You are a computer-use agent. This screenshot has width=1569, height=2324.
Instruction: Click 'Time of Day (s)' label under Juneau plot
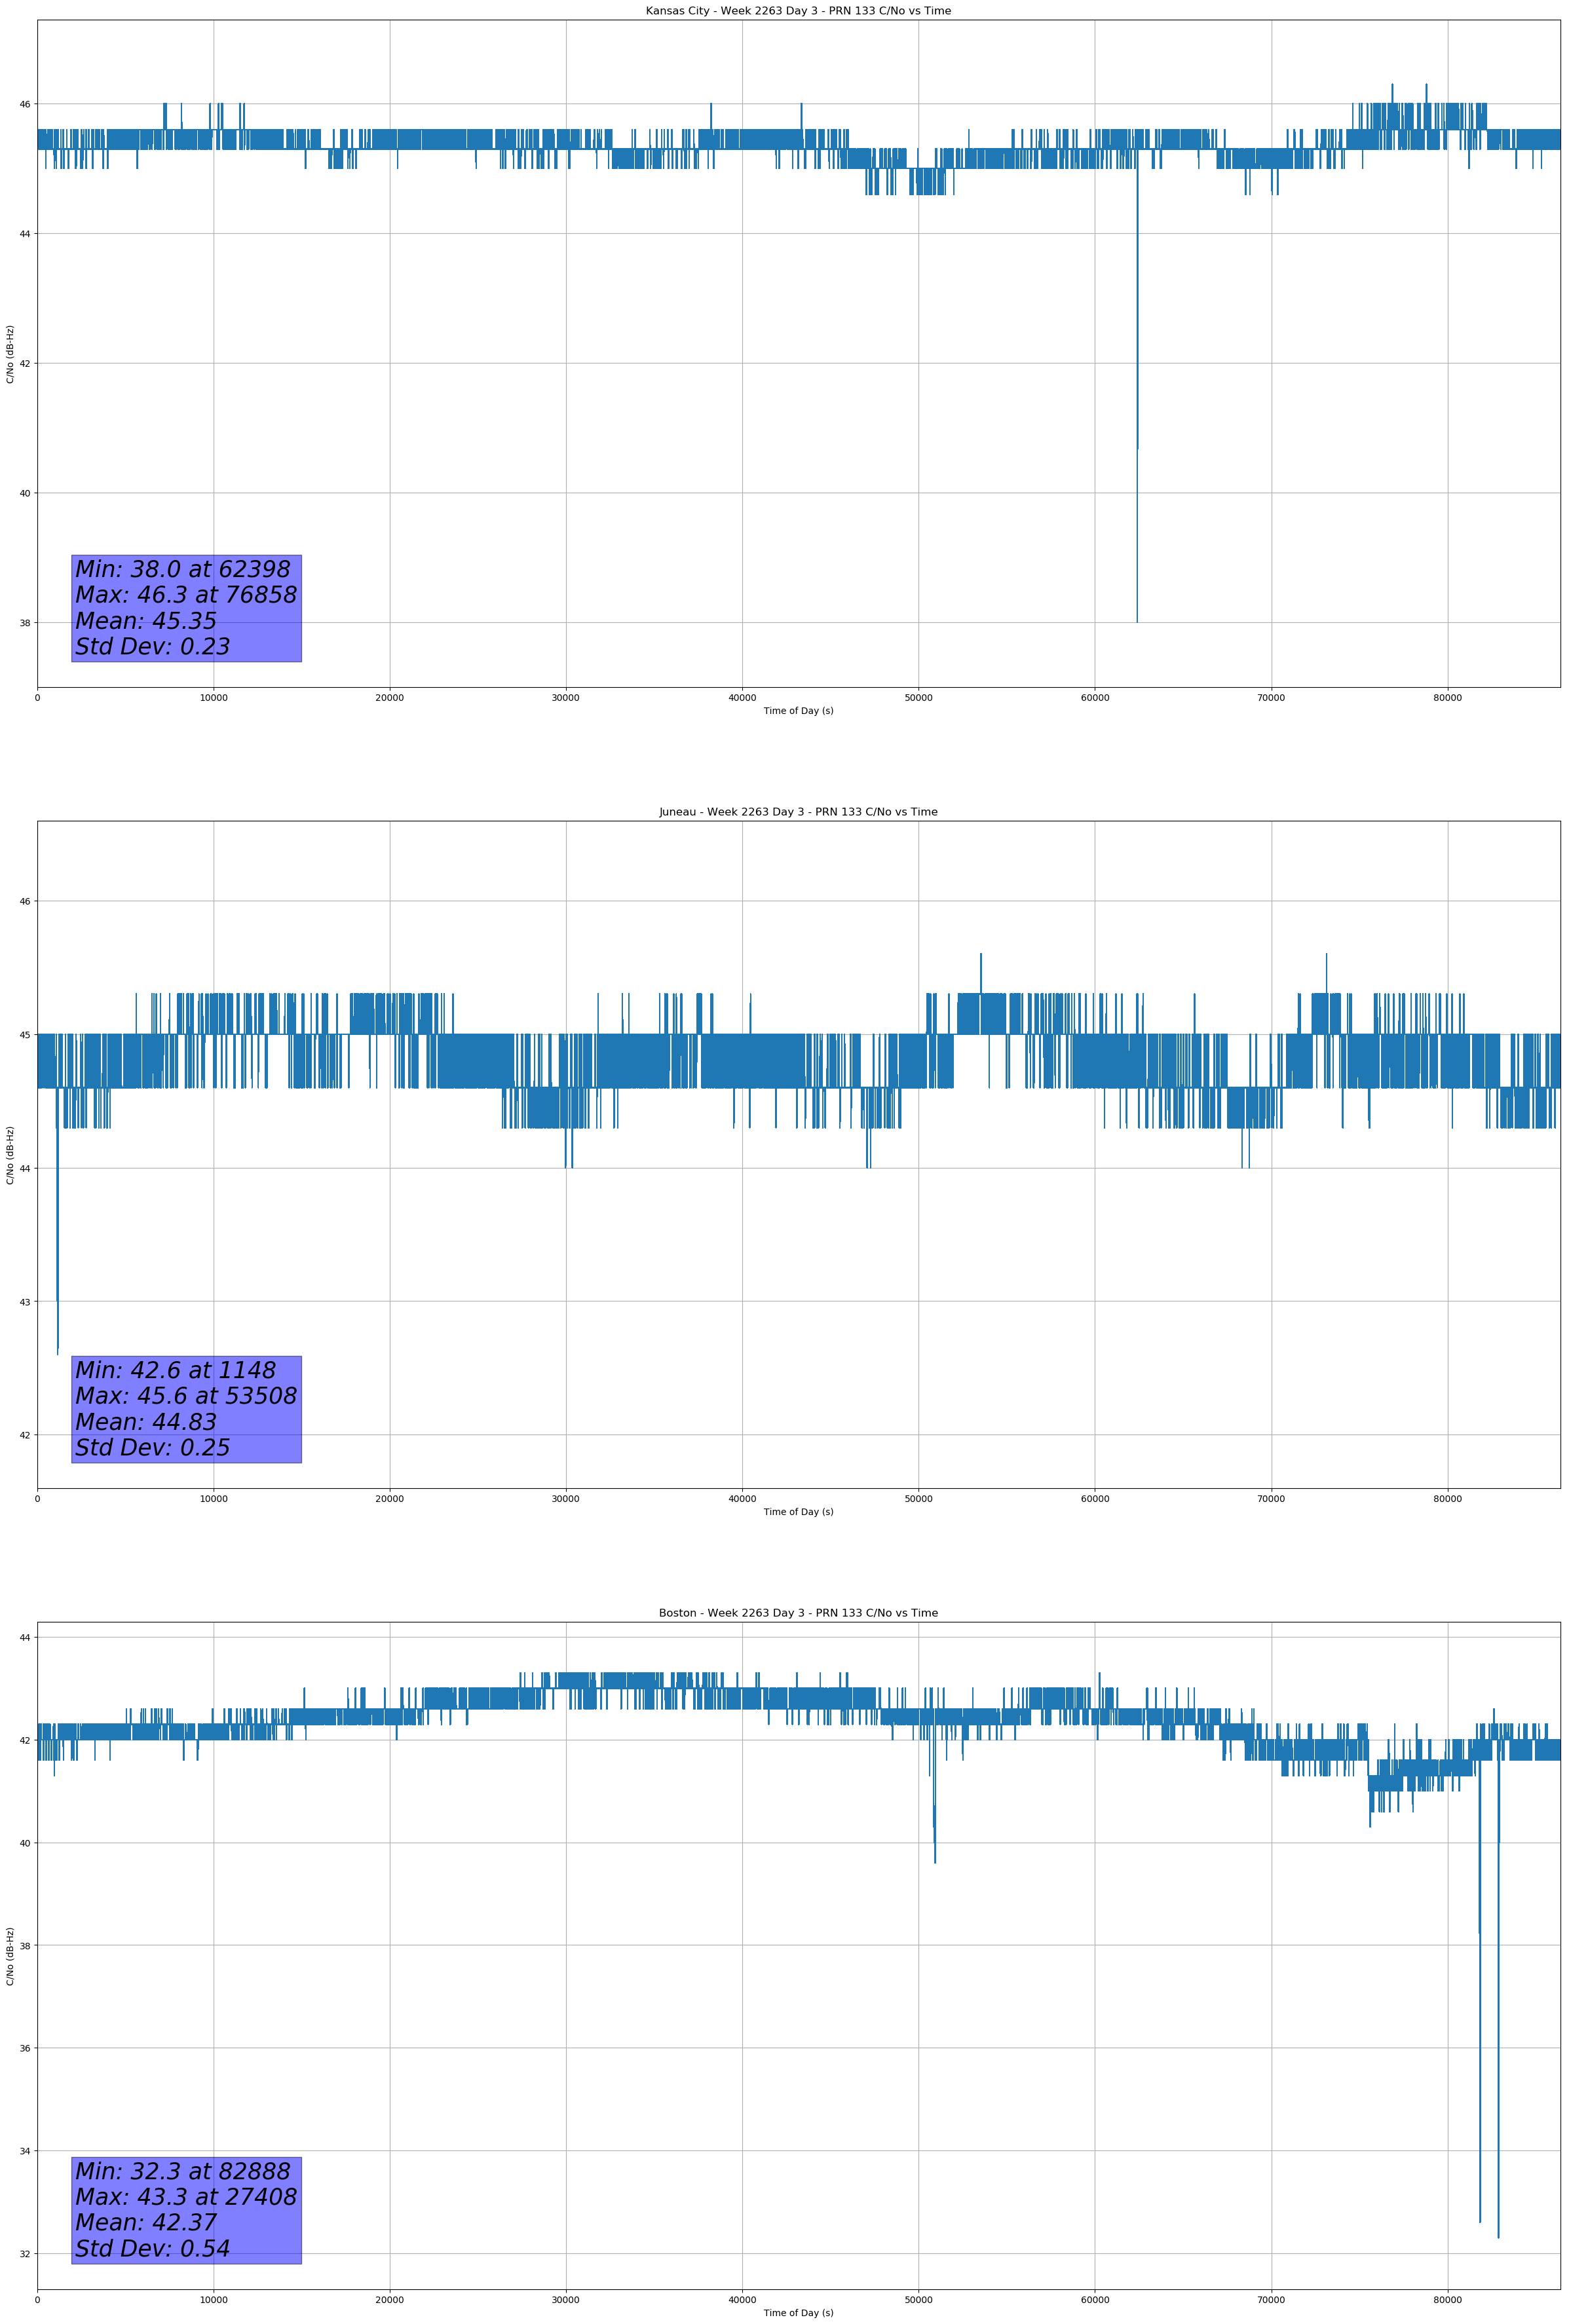click(x=798, y=1512)
